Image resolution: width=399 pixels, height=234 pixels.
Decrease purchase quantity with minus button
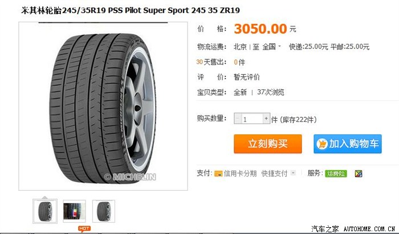click(x=238, y=118)
